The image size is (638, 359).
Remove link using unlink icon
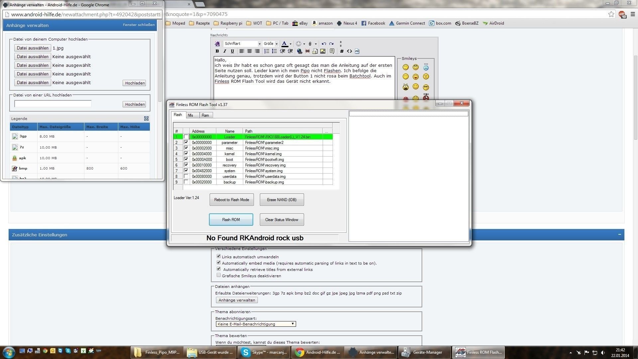tap(307, 51)
